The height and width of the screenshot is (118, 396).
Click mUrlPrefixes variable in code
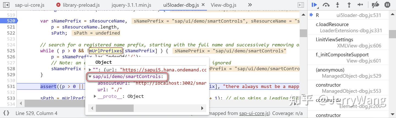[106, 51]
